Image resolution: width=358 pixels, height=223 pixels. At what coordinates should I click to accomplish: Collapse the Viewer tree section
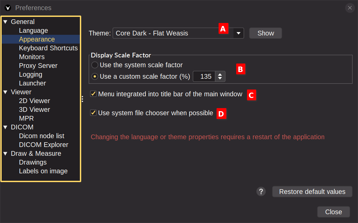tap(5, 92)
